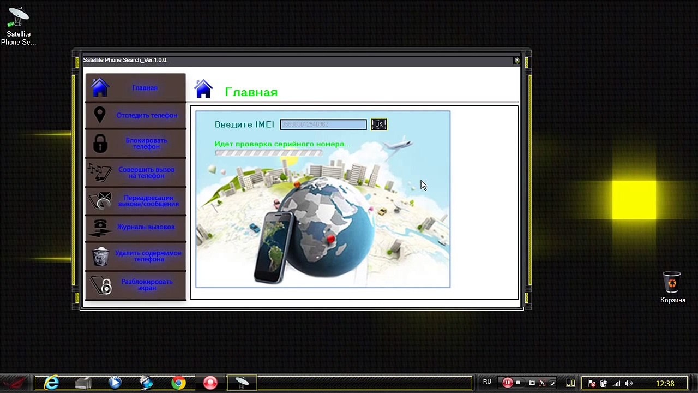
Task: Choose Совершить вызов на телефон
Action: click(135, 172)
